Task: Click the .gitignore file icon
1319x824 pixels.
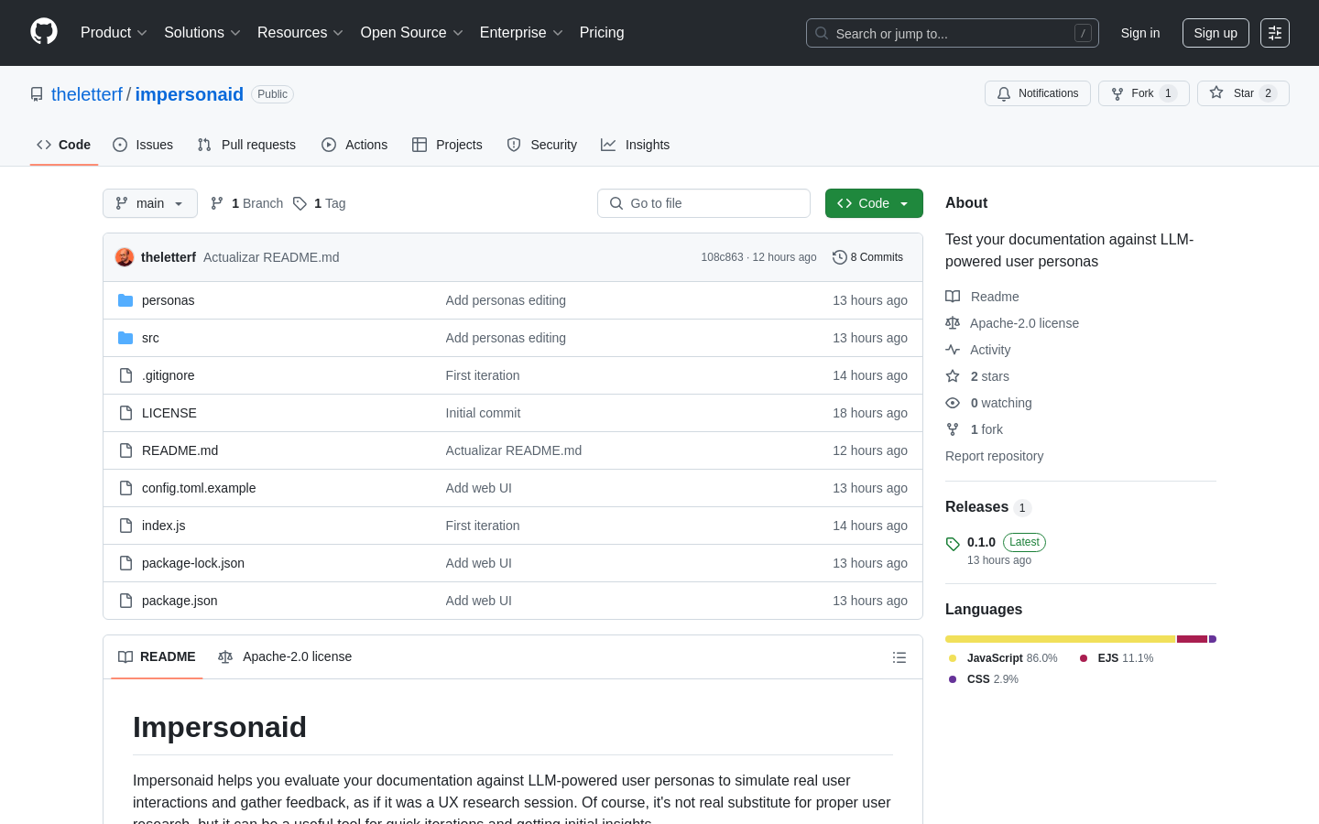Action: point(125,375)
